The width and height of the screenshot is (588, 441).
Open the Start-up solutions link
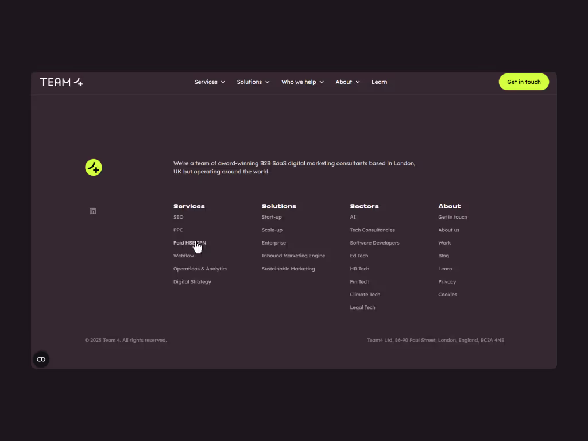pyautogui.click(x=272, y=217)
